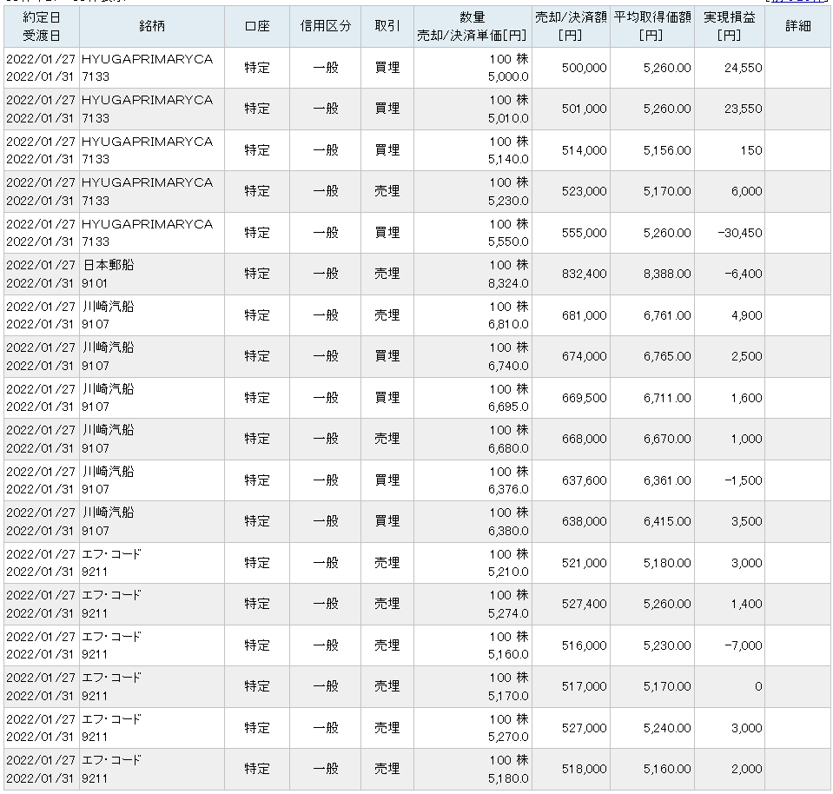The height and width of the screenshot is (794, 833).
Task: Click the 詳細 column header
Action: tap(798, 26)
